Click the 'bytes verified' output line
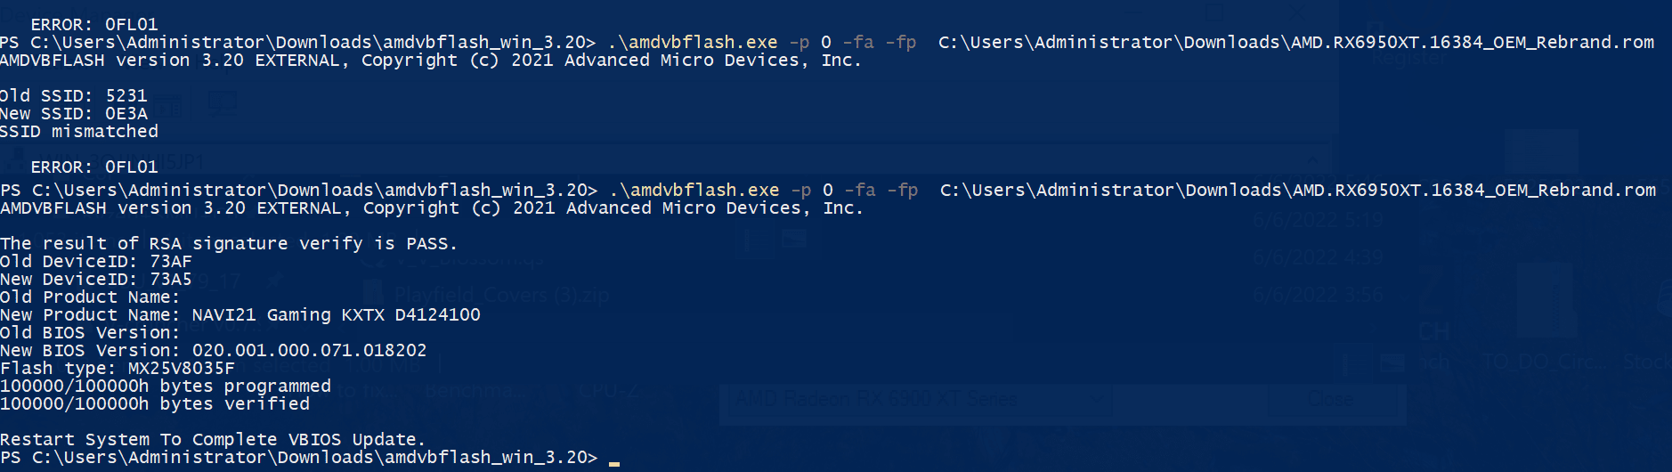Screen dimensions: 1672x472 (x=155, y=403)
